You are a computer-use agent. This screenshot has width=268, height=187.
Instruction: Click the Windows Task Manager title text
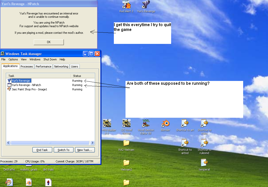point(24,54)
